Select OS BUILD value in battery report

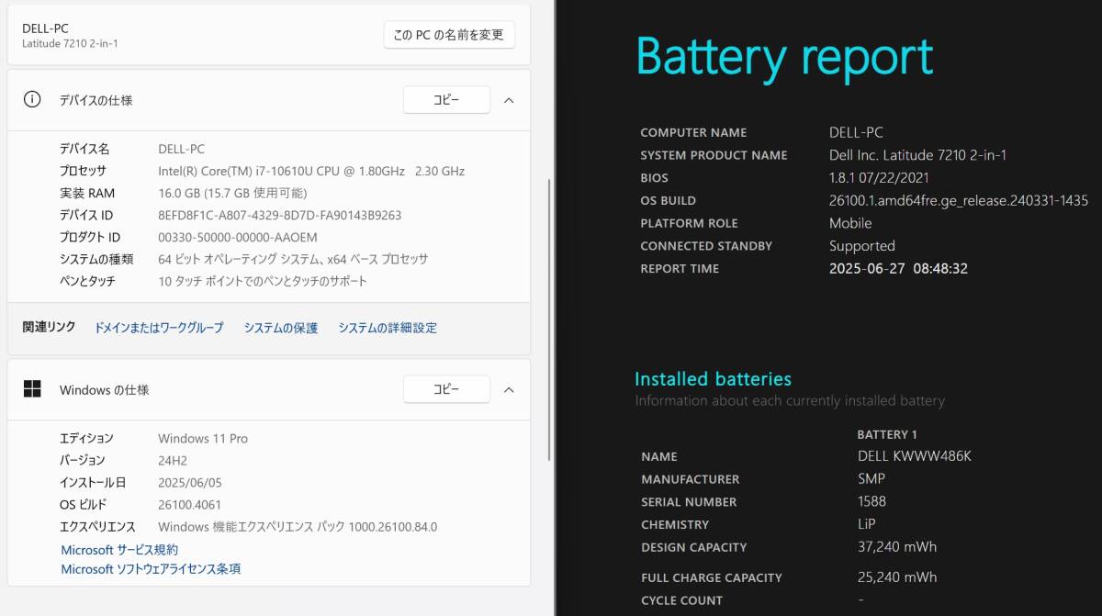click(x=959, y=201)
